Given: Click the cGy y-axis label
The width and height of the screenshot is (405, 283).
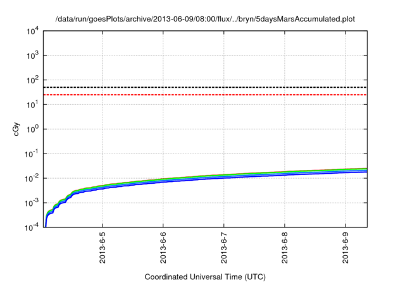Looking at the screenshot, I should tap(16, 129).
